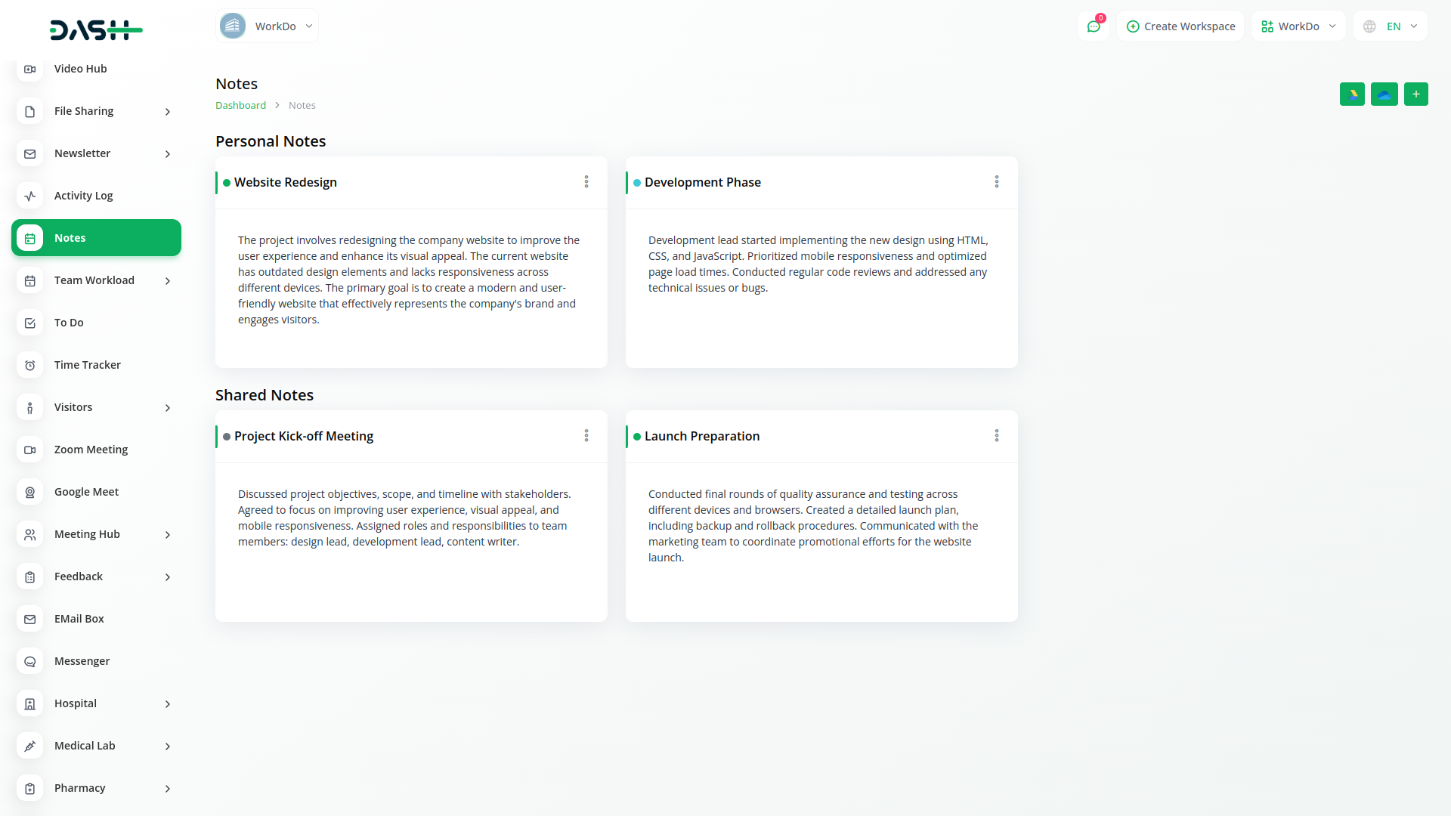Open three-dot menu on Launch Preparation note

point(996,436)
